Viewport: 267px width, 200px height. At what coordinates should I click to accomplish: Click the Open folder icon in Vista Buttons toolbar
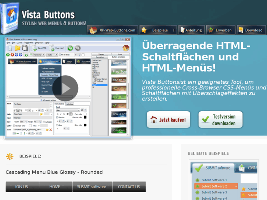tap(18, 48)
